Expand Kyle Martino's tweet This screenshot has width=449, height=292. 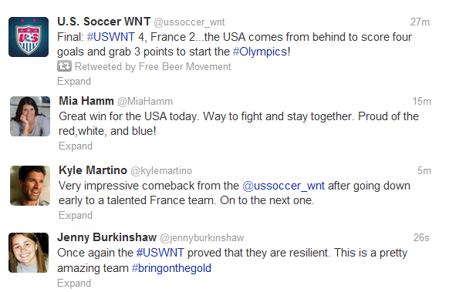[x=76, y=216]
